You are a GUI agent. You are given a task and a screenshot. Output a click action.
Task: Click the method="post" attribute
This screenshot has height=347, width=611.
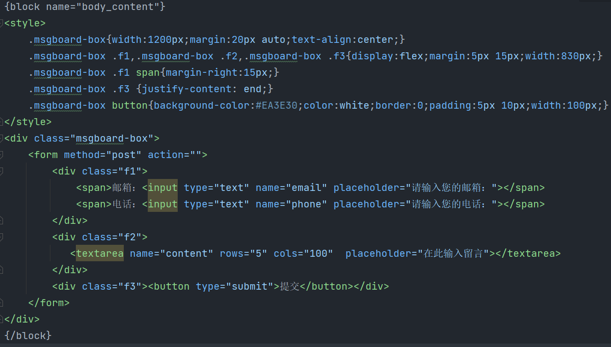point(103,155)
